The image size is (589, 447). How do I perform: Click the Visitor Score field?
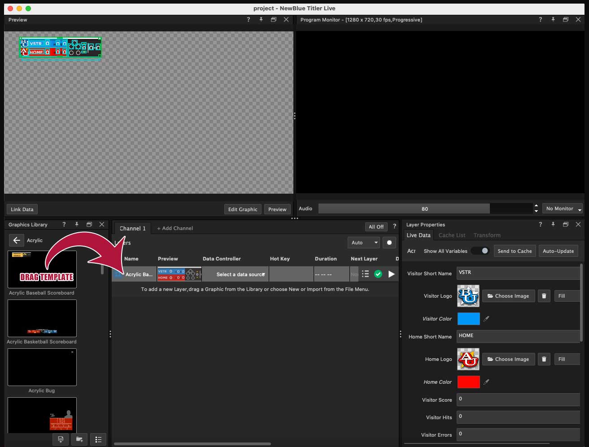click(518, 399)
